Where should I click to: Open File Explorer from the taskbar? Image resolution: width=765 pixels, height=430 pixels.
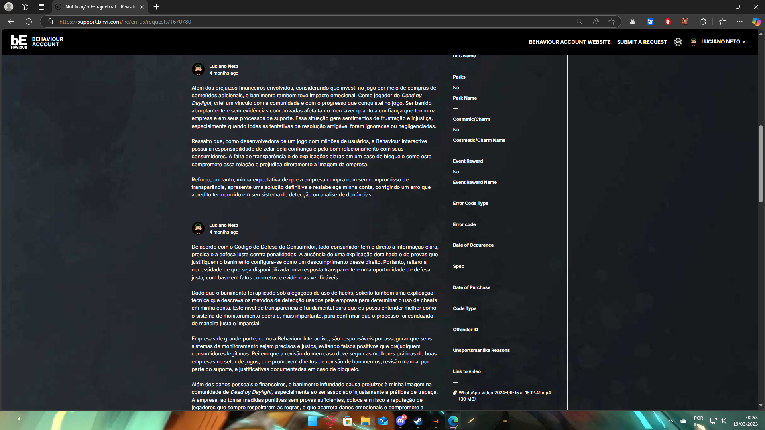click(366, 421)
